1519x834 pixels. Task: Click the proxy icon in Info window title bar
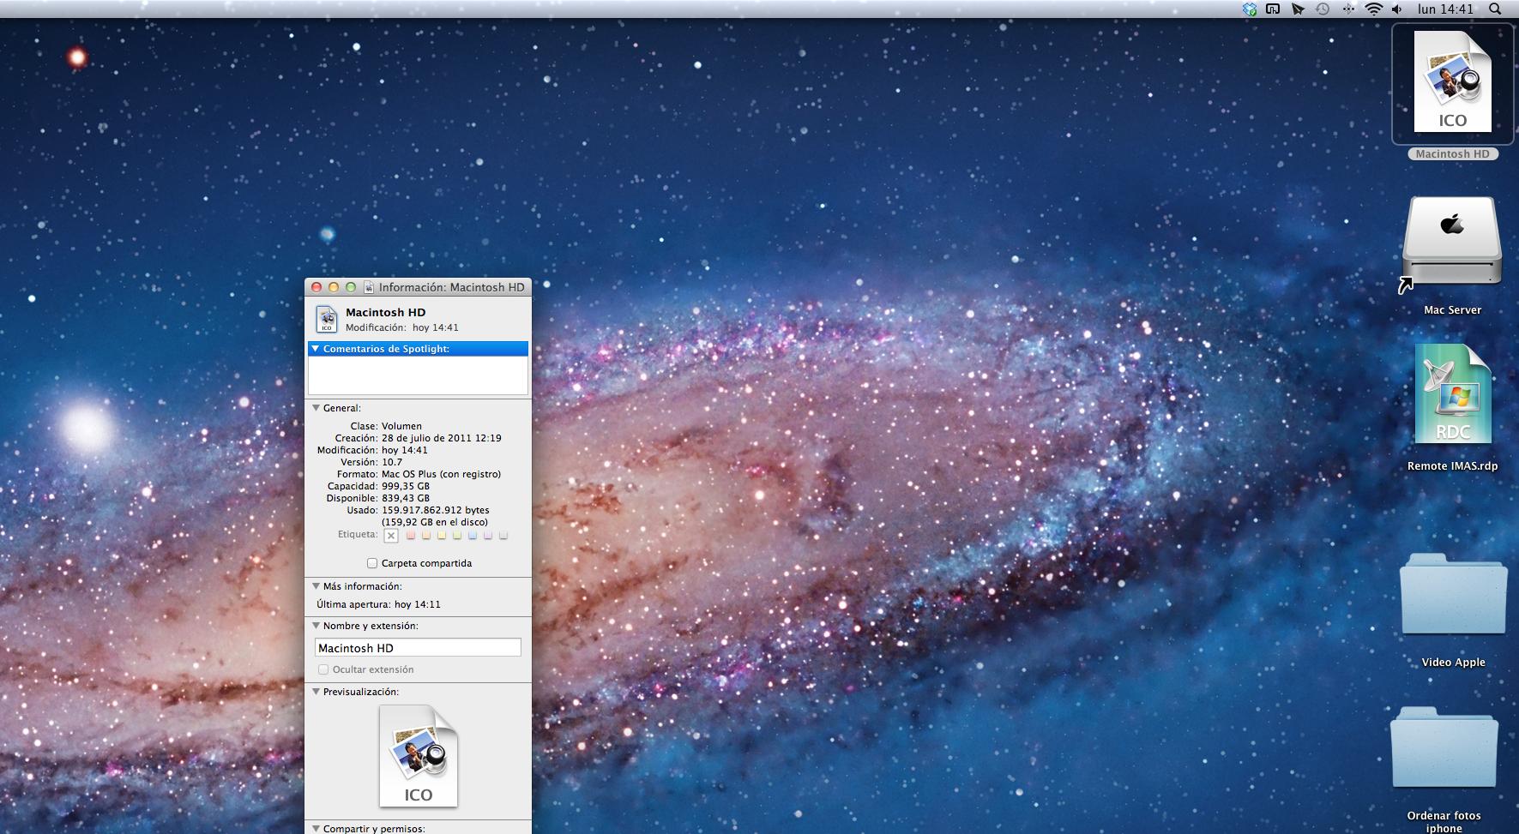coord(369,287)
